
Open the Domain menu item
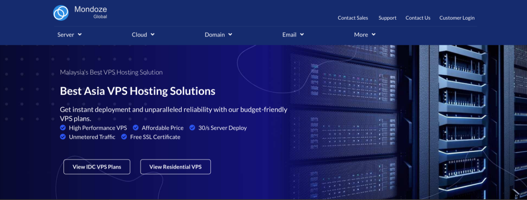click(214, 35)
